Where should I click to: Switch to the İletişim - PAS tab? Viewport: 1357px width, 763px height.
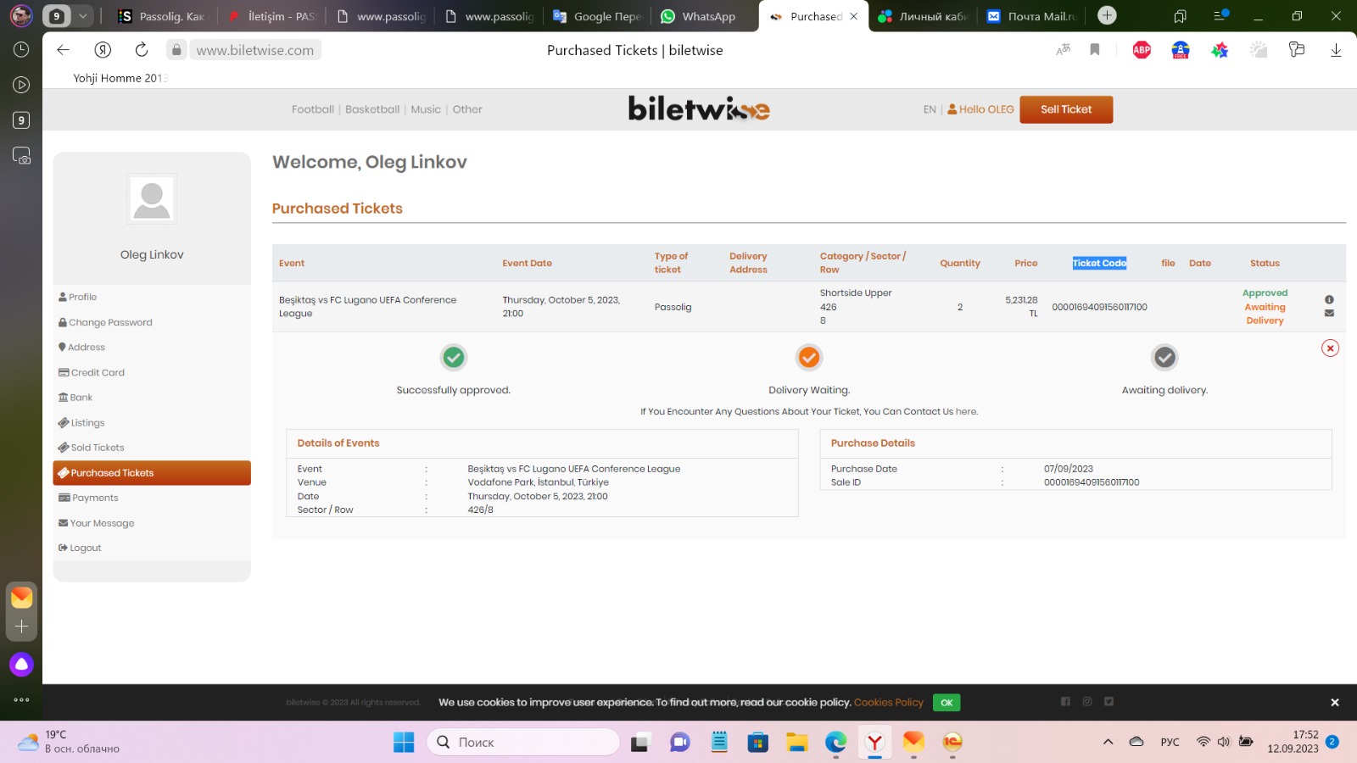(271, 16)
